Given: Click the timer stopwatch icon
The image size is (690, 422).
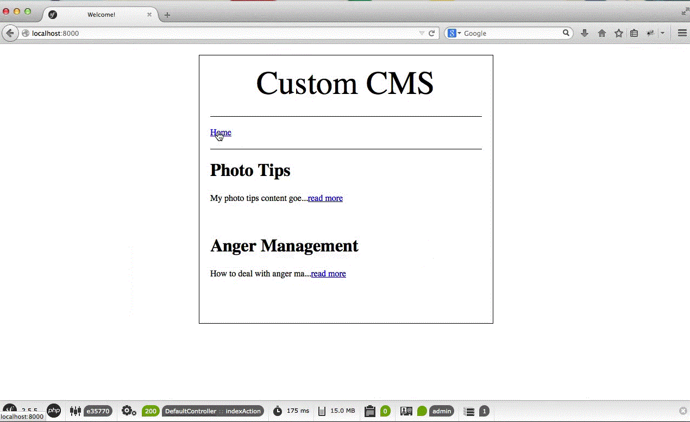Looking at the screenshot, I should (278, 411).
